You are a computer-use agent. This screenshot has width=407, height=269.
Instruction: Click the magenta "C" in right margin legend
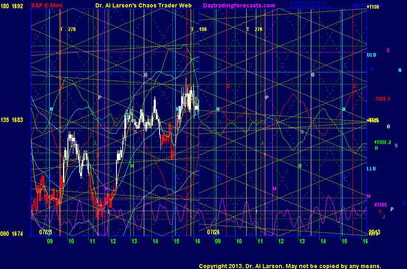(x=388, y=50)
